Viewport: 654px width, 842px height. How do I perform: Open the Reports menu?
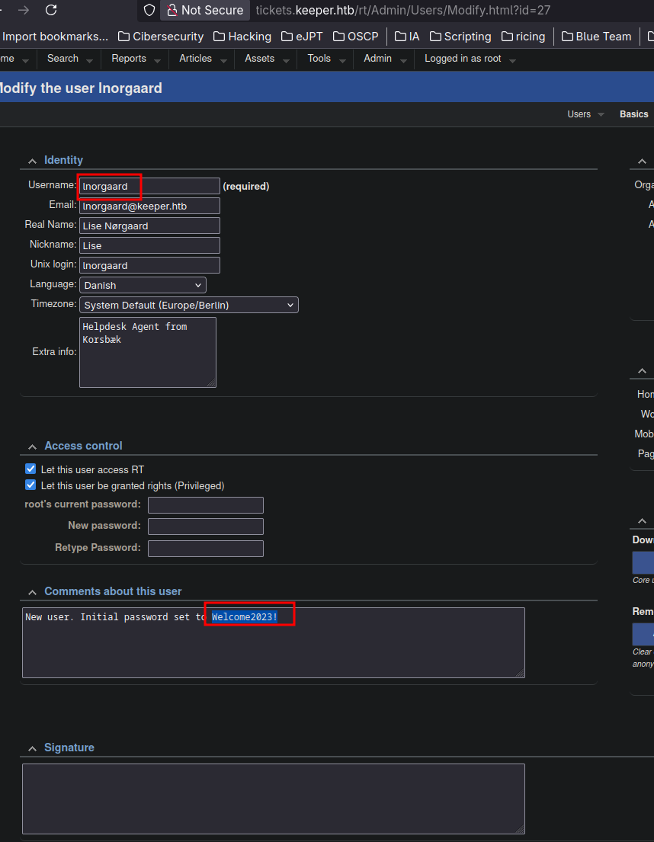[x=136, y=59]
